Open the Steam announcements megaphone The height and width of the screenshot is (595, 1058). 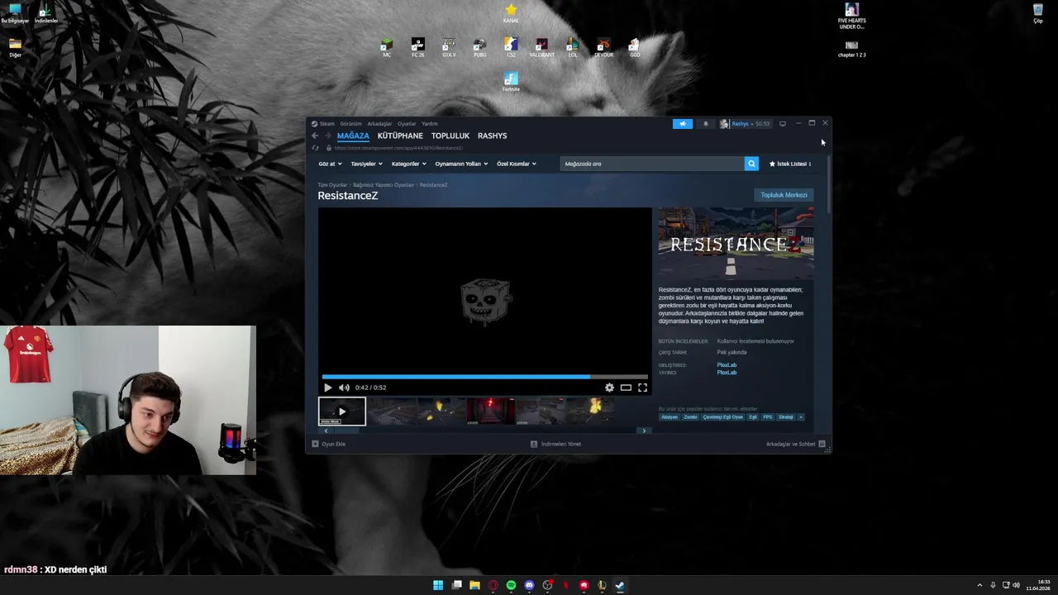point(683,124)
